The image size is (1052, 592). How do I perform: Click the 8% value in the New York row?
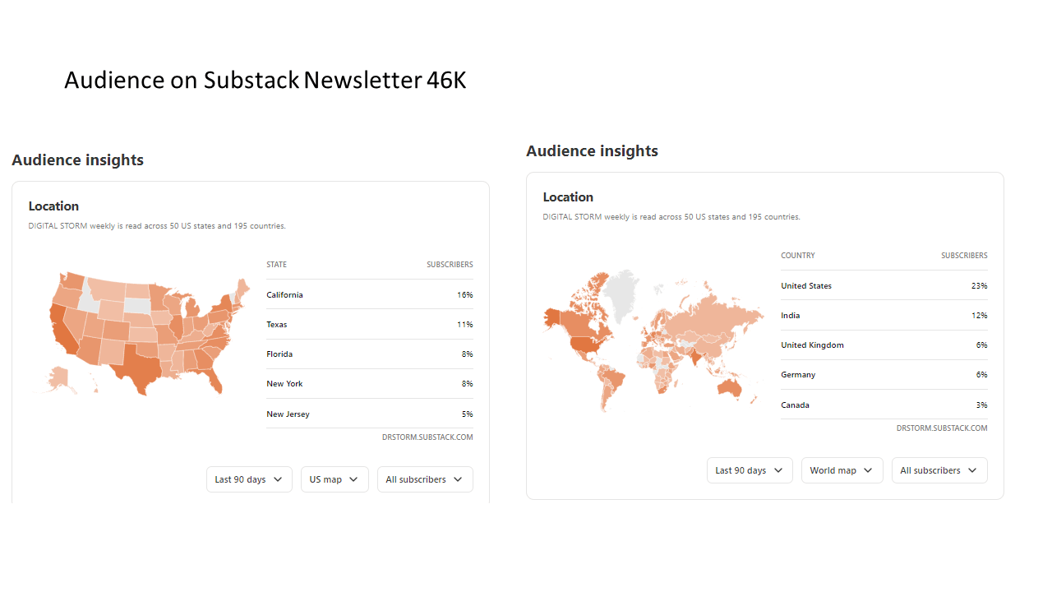point(468,384)
